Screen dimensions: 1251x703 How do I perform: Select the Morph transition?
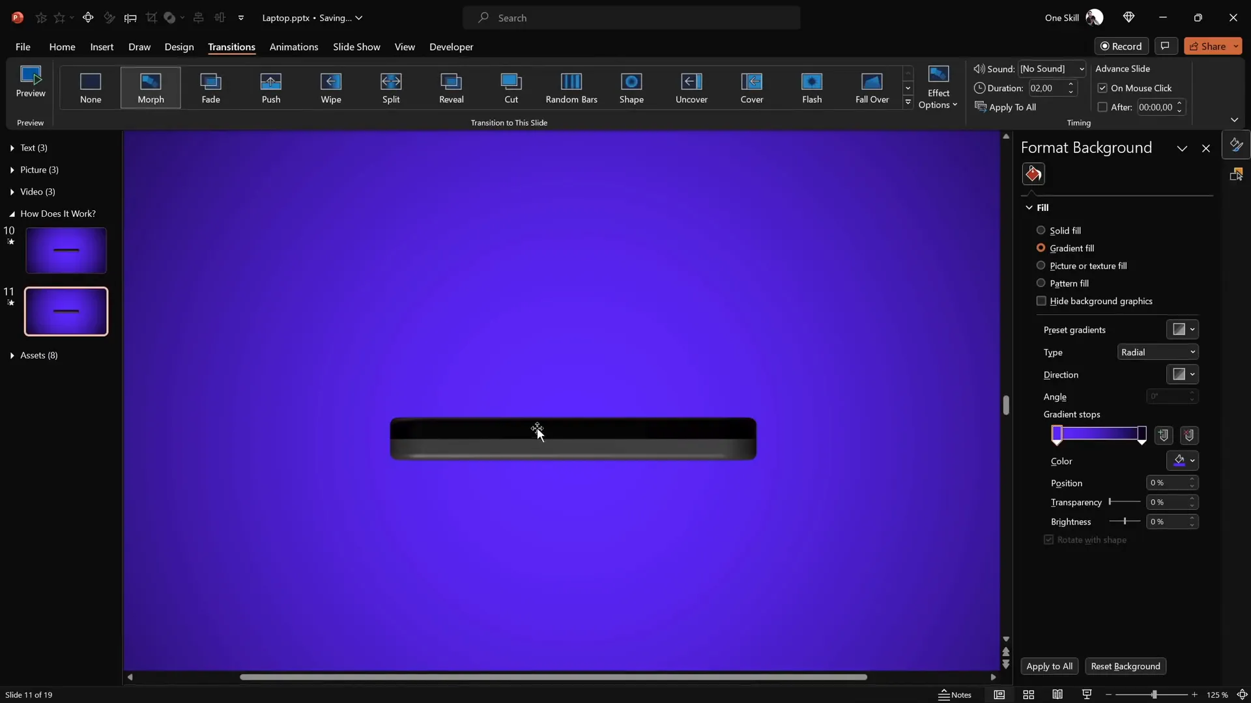151,88
